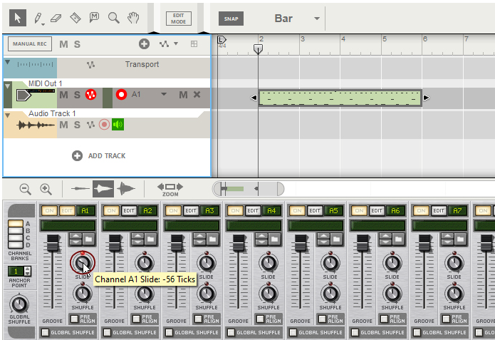This screenshot has width=495, height=340.
Task: Select the Magnify tool
Action: [113, 17]
